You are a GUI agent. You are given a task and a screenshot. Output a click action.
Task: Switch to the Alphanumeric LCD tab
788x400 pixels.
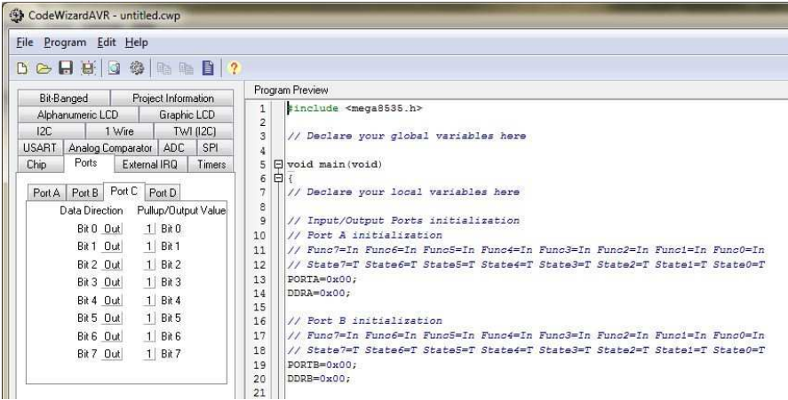(78, 114)
